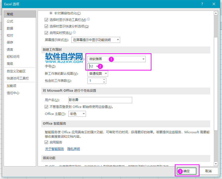This screenshot has height=179, width=222.
Task: Open the 屏幕提示样式 dropdown
Action: [x=118, y=40]
